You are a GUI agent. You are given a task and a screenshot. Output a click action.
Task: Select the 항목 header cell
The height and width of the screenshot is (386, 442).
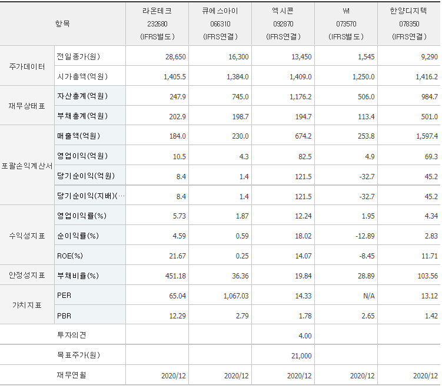62,24
